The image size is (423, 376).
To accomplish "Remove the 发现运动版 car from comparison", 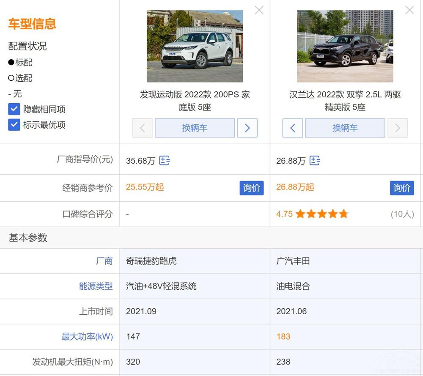I will (259, 10).
